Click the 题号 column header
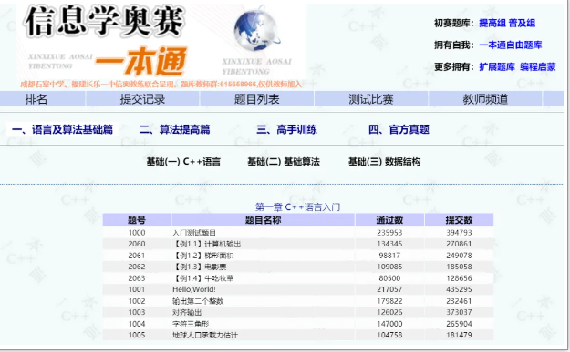This screenshot has width=570, height=352. pyautogui.click(x=137, y=220)
